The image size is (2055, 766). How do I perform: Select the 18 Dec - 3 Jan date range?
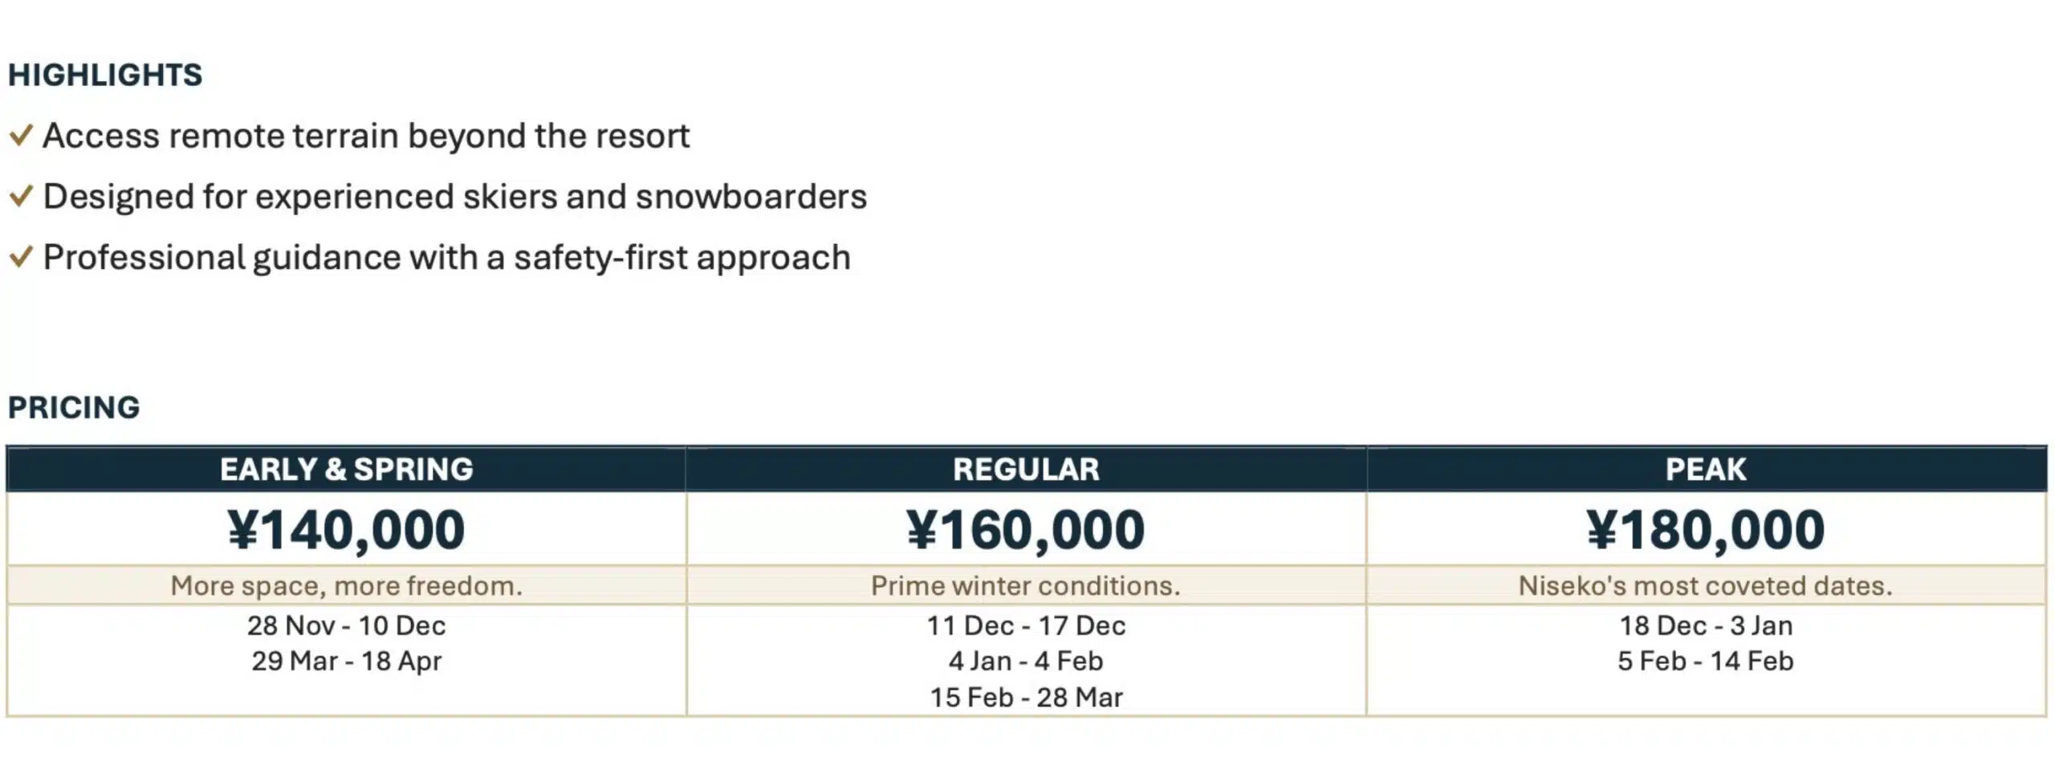pyautogui.click(x=1706, y=625)
